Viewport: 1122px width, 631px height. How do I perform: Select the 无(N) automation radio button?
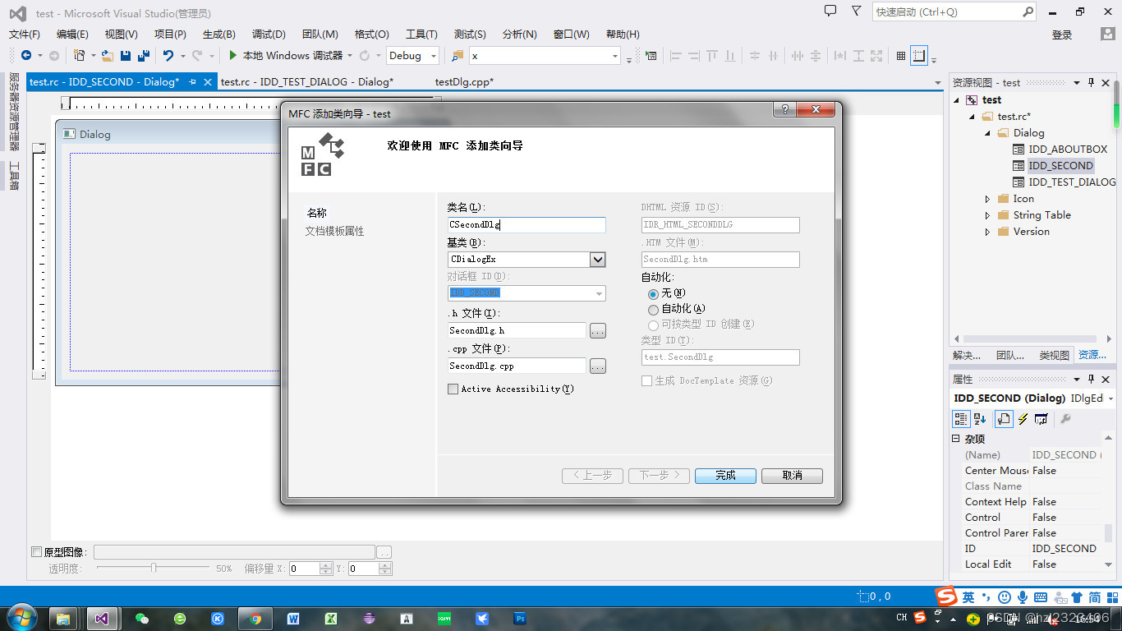pos(653,293)
